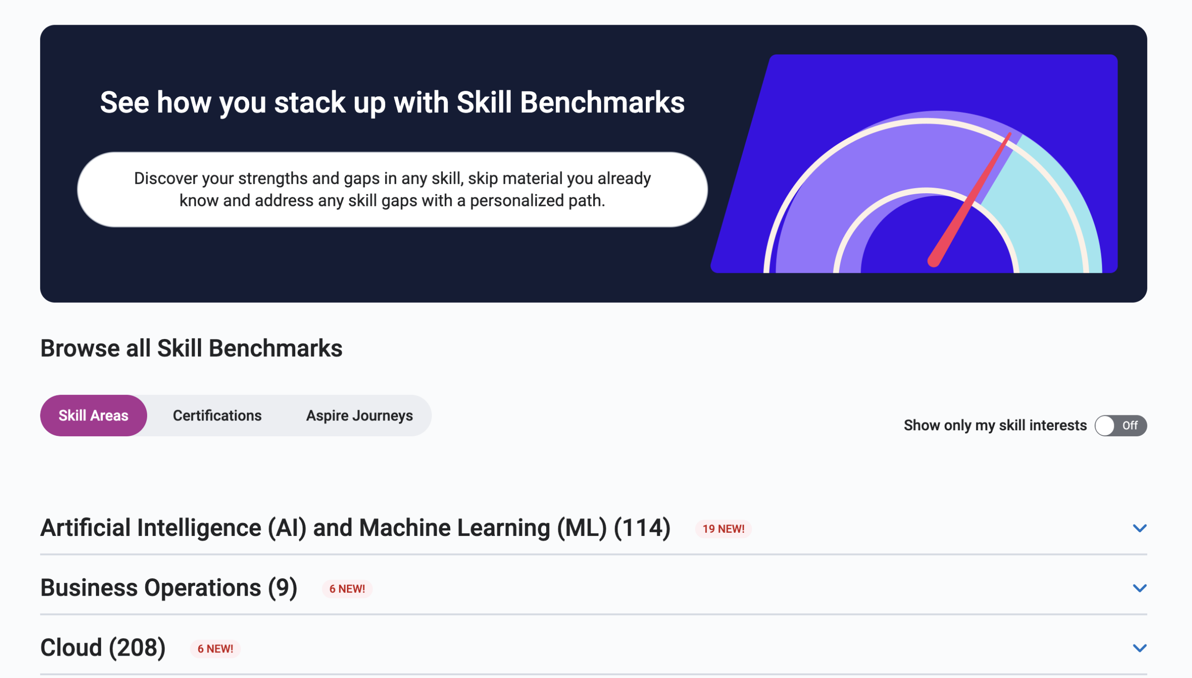Open the Aspire Journeys tab

[359, 415]
